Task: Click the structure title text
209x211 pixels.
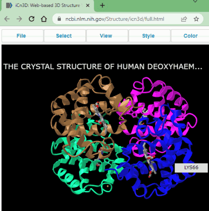Action: 103,67
